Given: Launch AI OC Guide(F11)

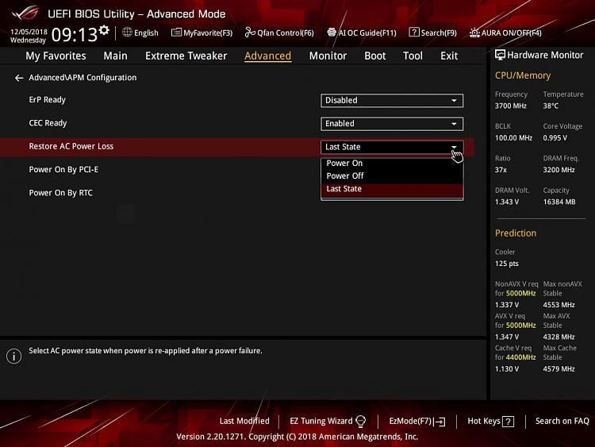Looking at the screenshot, I should (362, 33).
